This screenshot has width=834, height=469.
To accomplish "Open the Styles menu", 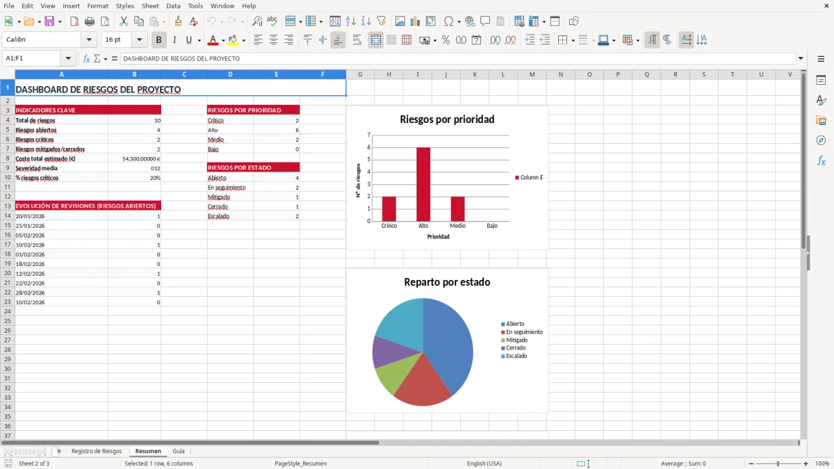I will 125,6.
